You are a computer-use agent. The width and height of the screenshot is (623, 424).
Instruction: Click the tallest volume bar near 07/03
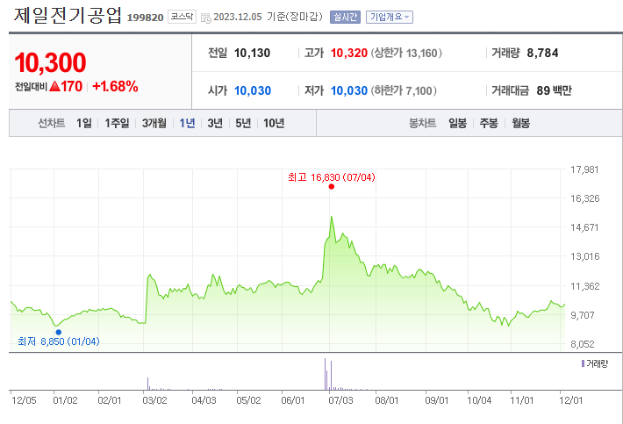tap(325, 374)
